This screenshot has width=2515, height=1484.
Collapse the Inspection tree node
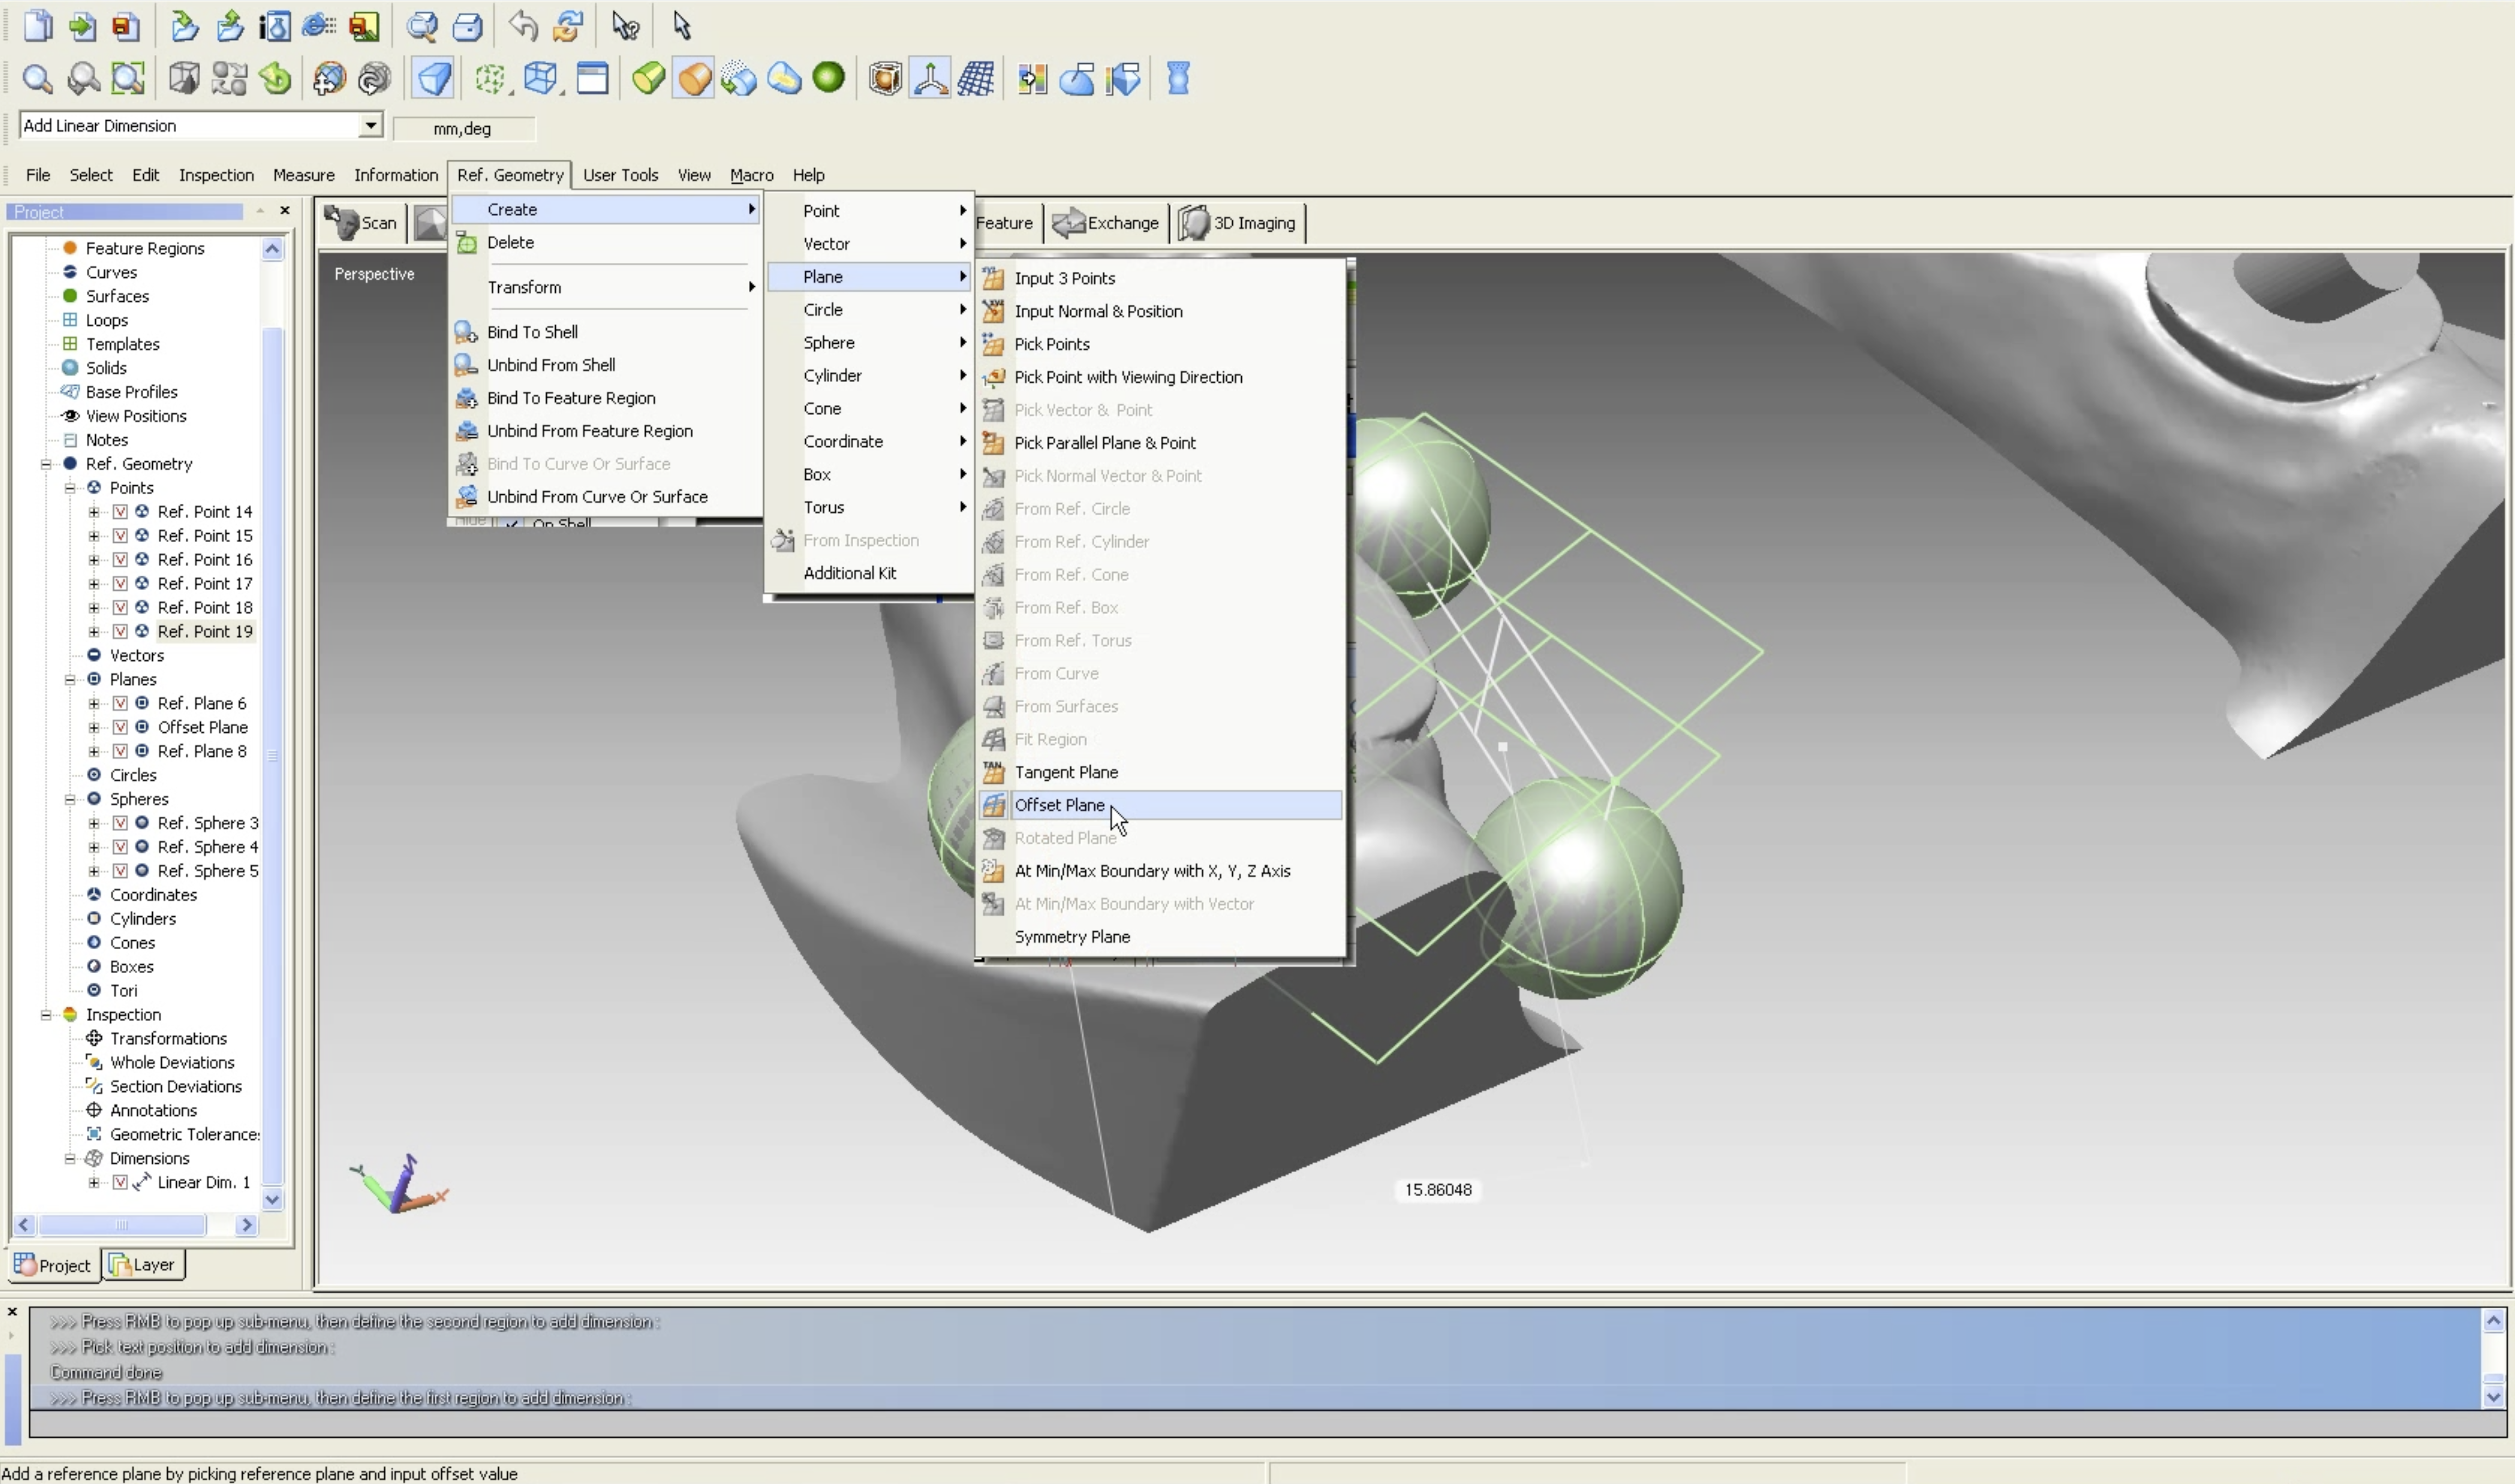pos(46,1015)
